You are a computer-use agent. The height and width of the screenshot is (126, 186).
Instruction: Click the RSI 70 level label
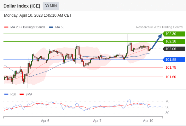click(x=167, y=101)
